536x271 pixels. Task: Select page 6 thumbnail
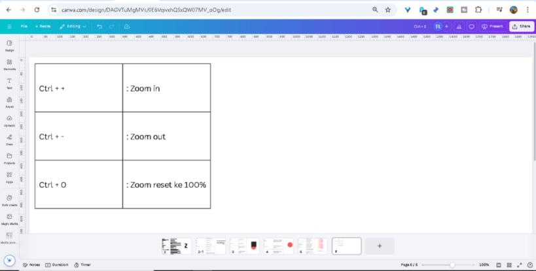[x=346, y=246]
